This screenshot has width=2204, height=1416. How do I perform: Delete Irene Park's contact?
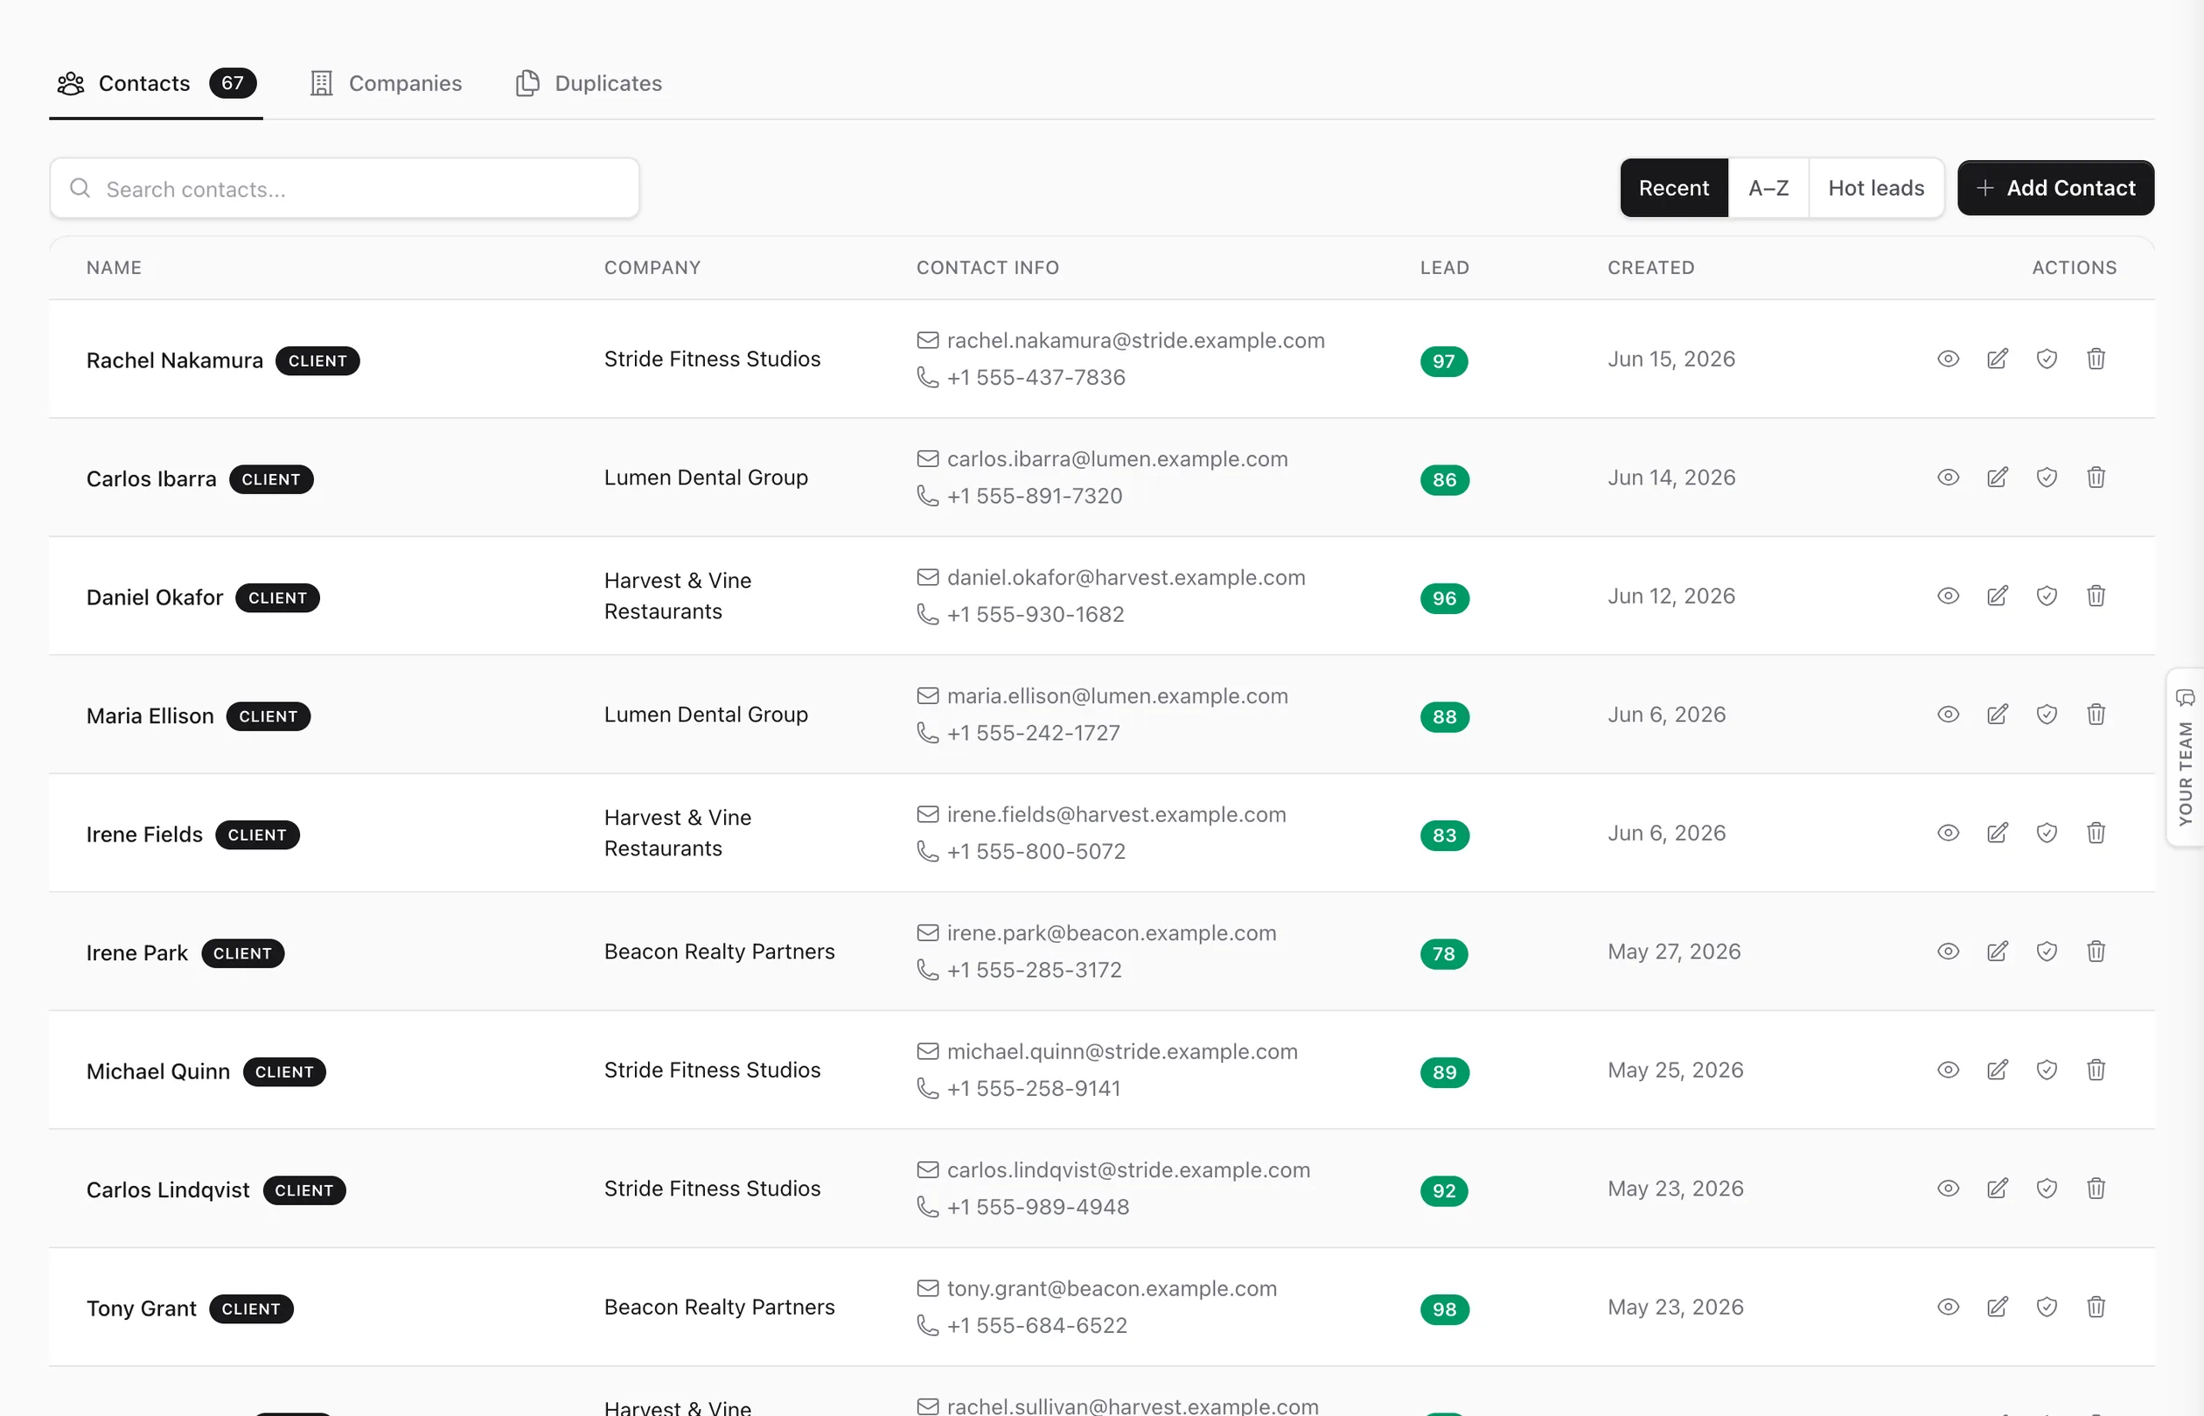(2096, 952)
